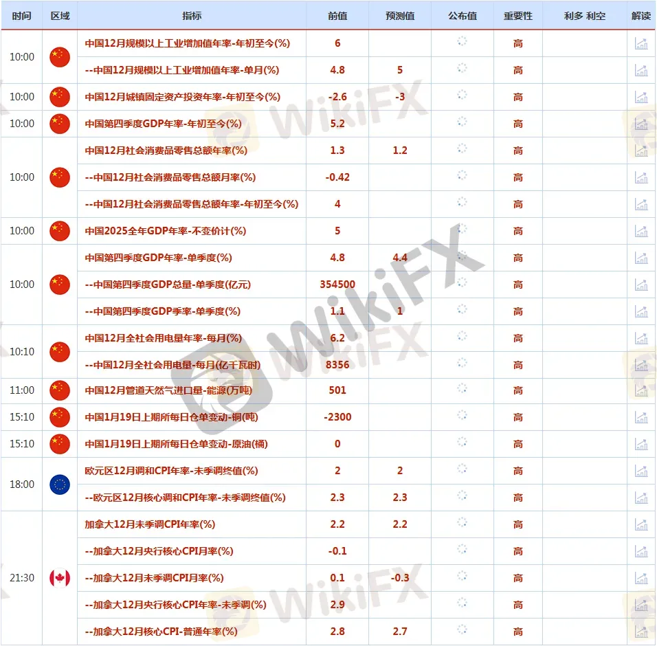This screenshot has height=646, width=657.
Task: Open chart icon for 全社会用电量-每月(亿千瓦时) row
Action: click(641, 365)
